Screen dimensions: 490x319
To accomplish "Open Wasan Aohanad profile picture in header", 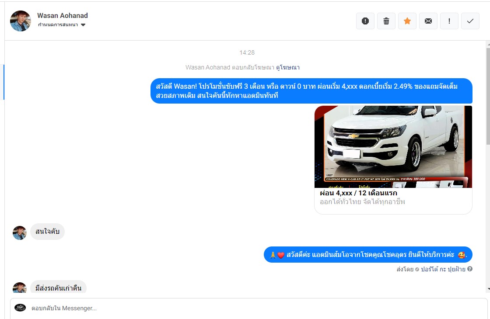I will pos(21,21).
